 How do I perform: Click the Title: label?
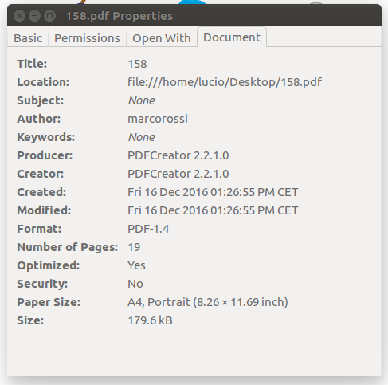(32, 64)
